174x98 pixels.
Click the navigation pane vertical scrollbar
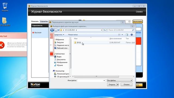tap(70, 54)
